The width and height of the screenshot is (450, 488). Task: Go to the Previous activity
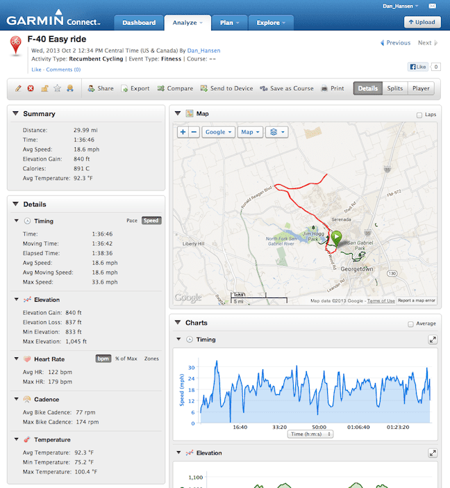395,43
